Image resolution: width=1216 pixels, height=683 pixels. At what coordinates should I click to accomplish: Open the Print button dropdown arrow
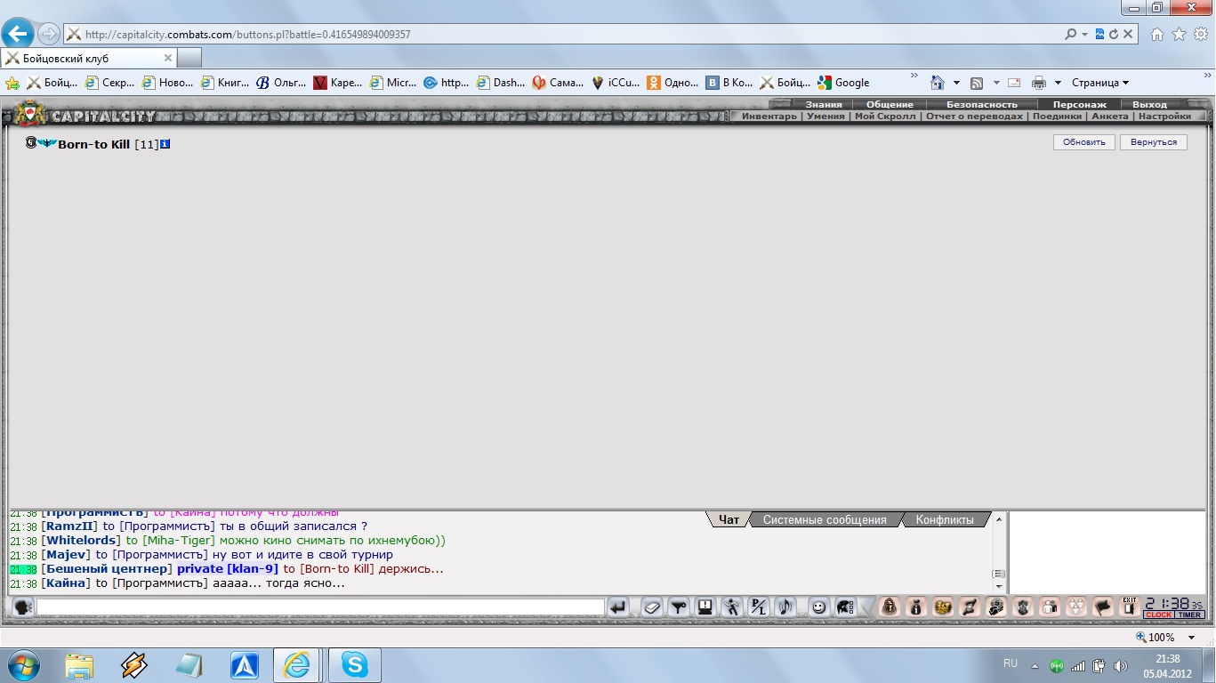click(x=1057, y=83)
